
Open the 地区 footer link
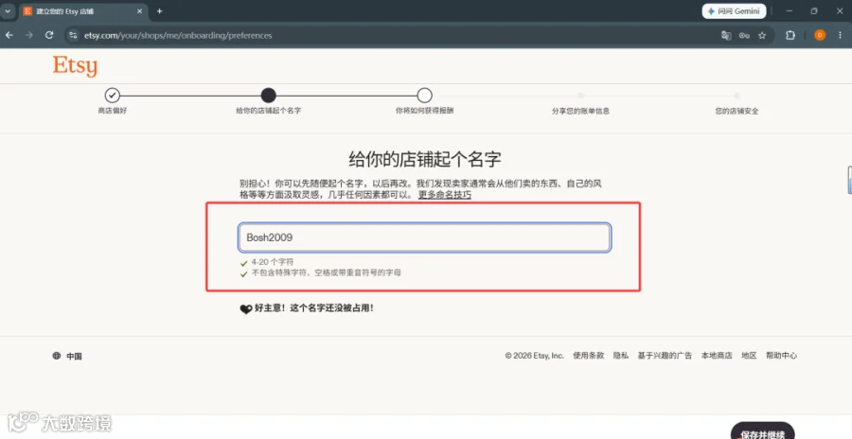(750, 356)
